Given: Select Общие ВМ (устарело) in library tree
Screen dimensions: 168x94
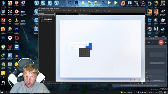Looking at the screenshot, I should click(x=48, y=21).
